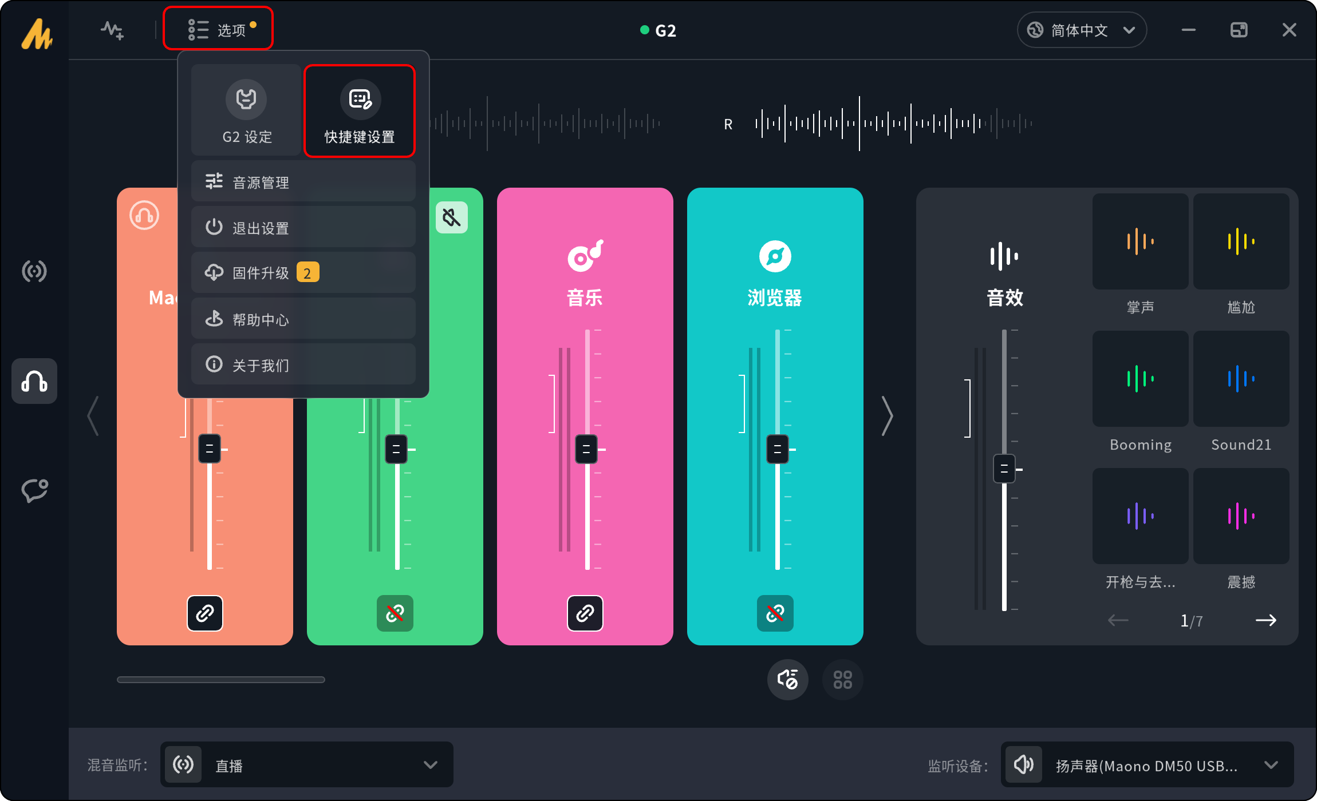The width and height of the screenshot is (1317, 801).
Task: Click the 音效 volume fader handle
Action: click(1004, 469)
